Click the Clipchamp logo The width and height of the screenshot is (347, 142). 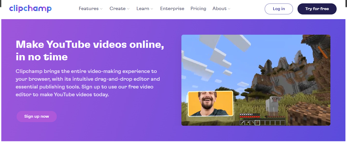[30, 9]
